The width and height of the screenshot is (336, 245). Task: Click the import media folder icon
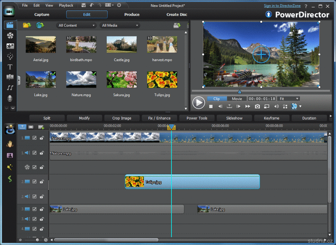coord(27,25)
